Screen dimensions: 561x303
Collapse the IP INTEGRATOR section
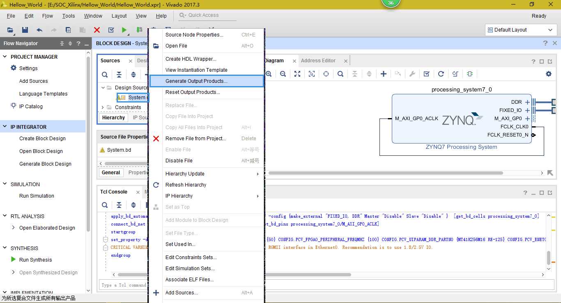pos(5,127)
